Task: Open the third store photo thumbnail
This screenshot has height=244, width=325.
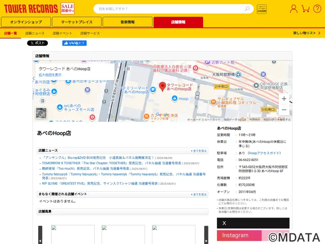Action: (x=173, y=235)
